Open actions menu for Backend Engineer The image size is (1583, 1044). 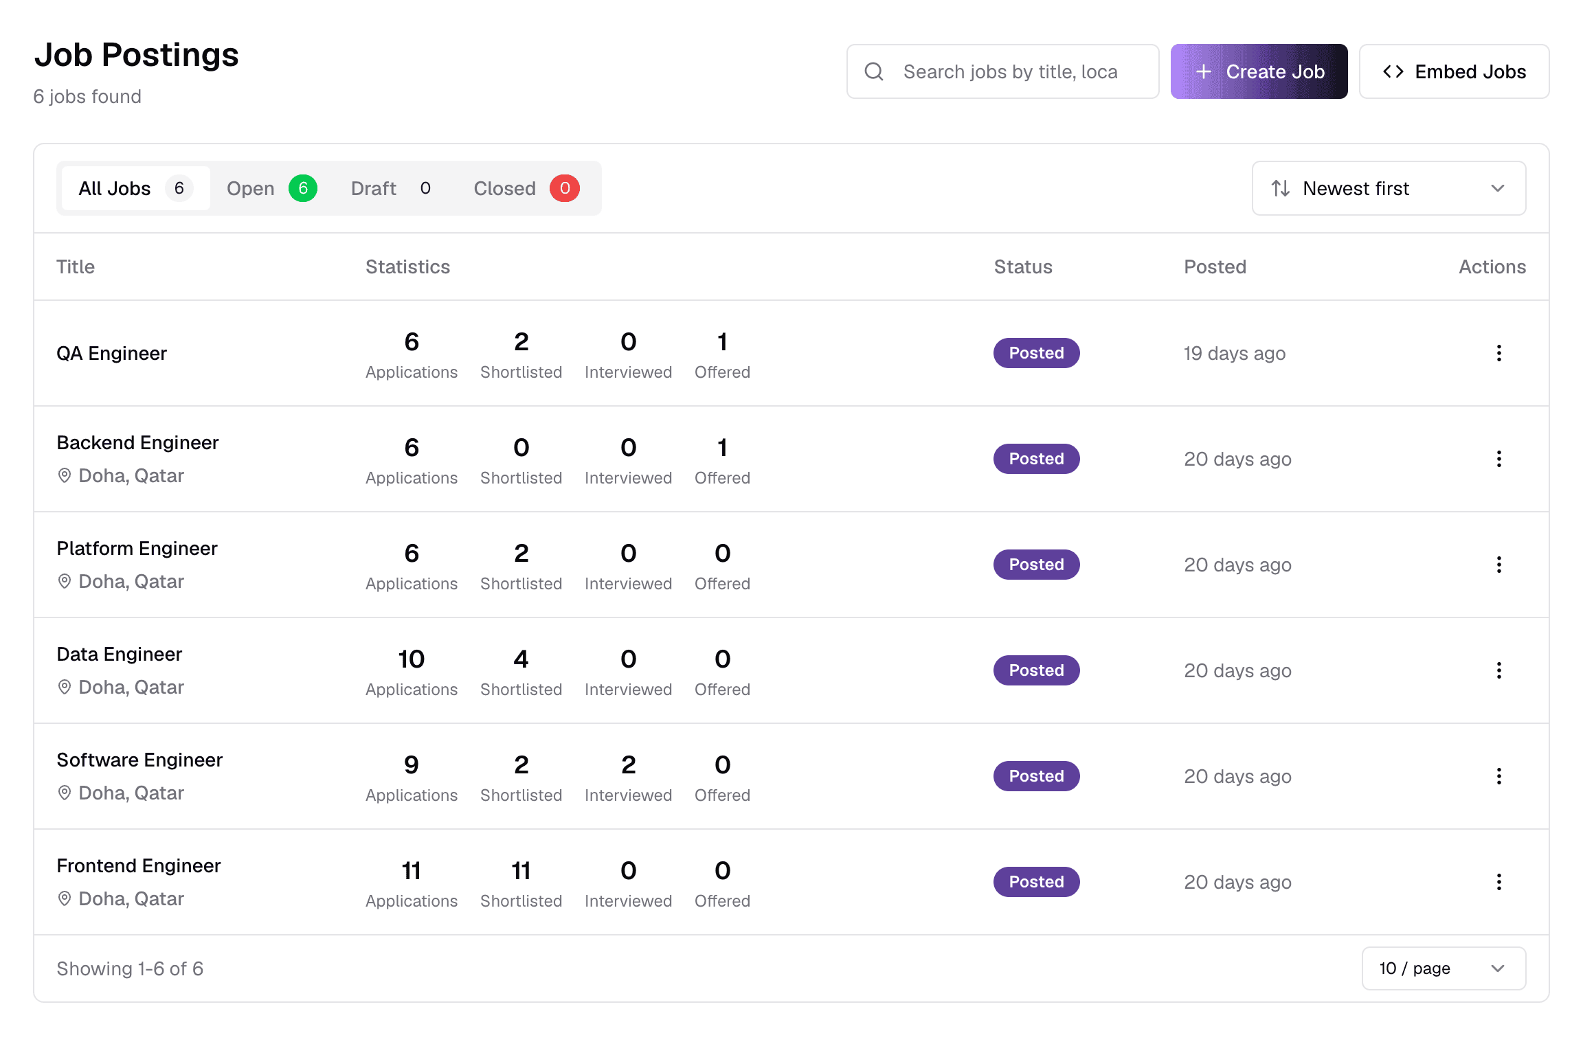pos(1498,459)
